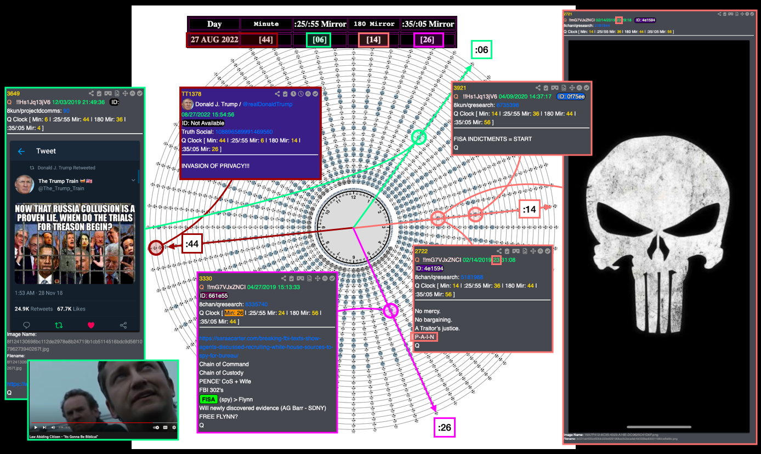
Task: Toggle checkmark circle on post 3330
Action: pyautogui.click(x=332, y=278)
